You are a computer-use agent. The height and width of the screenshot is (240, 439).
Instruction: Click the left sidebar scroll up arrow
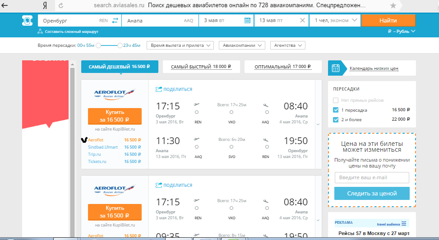pos(72,64)
